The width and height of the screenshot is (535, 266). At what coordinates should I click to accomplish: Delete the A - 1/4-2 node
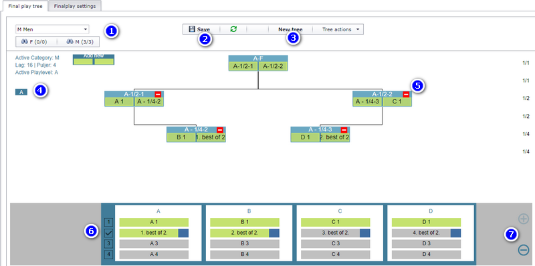coord(220,129)
